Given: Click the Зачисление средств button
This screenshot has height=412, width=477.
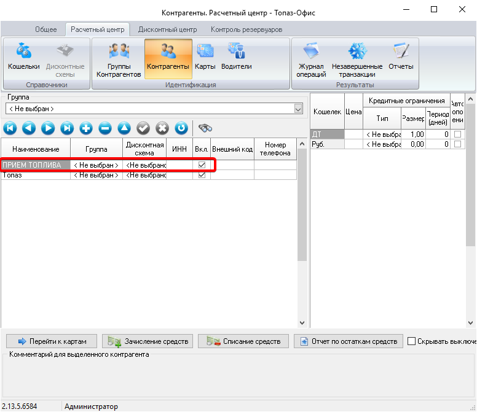Looking at the screenshot, I should 148,341.
